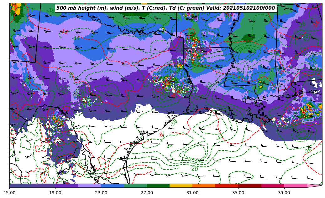
Task: Click the plot title text at top
Action: (x=165, y=8)
